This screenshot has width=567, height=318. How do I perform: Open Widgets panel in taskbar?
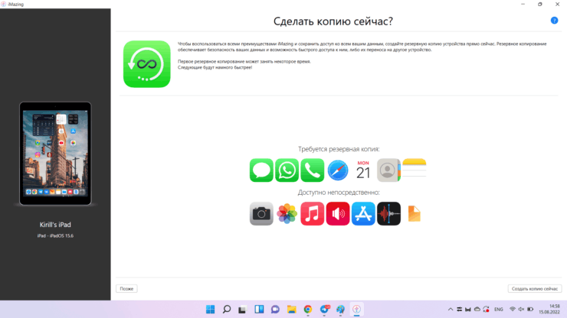click(259, 310)
